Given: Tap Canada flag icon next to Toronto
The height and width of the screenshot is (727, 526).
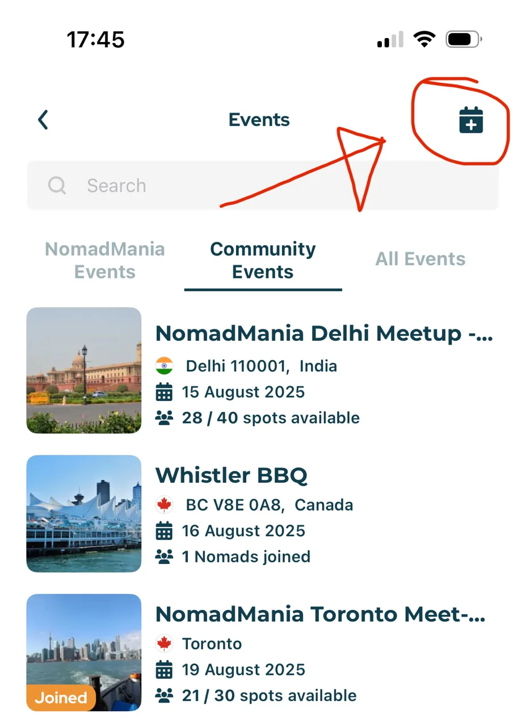Looking at the screenshot, I should click(164, 644).
